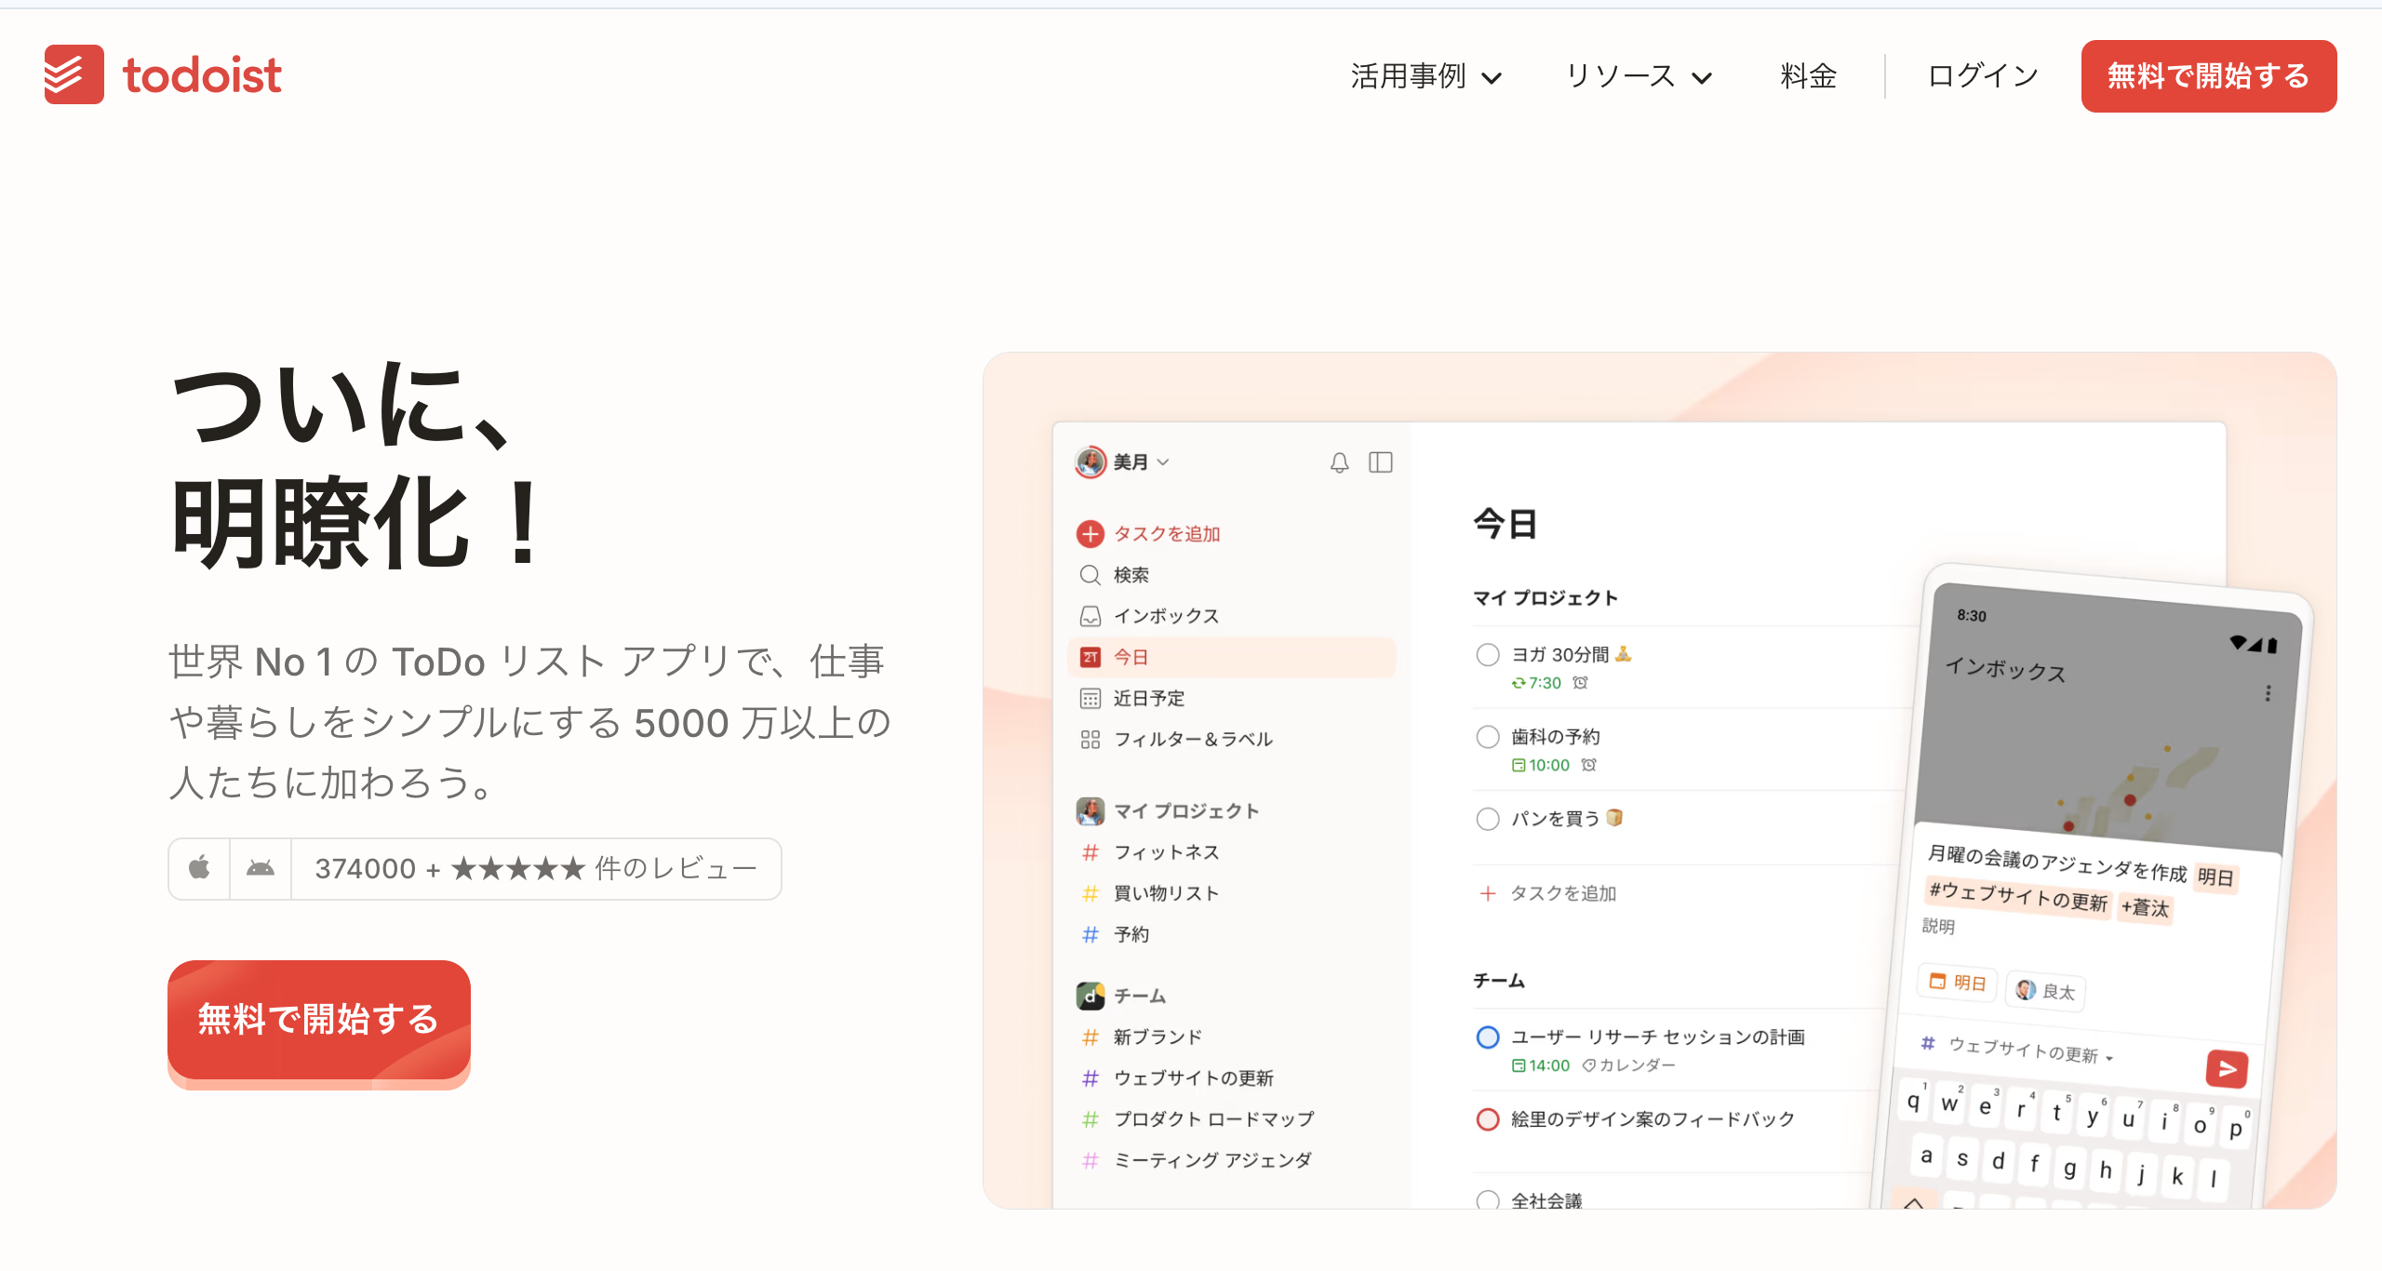Viewport: 2382px width, 1271px height.
Task: Open the 美月 account chevron
Action: pos(1163,462)
